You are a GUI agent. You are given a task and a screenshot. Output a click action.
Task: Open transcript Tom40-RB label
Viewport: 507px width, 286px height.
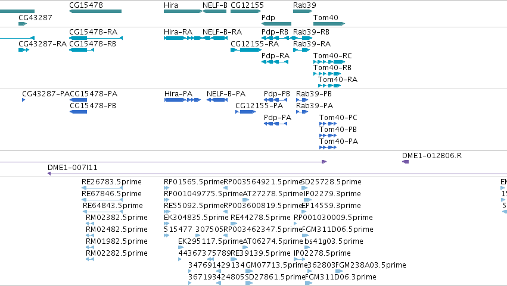(332, 68)
